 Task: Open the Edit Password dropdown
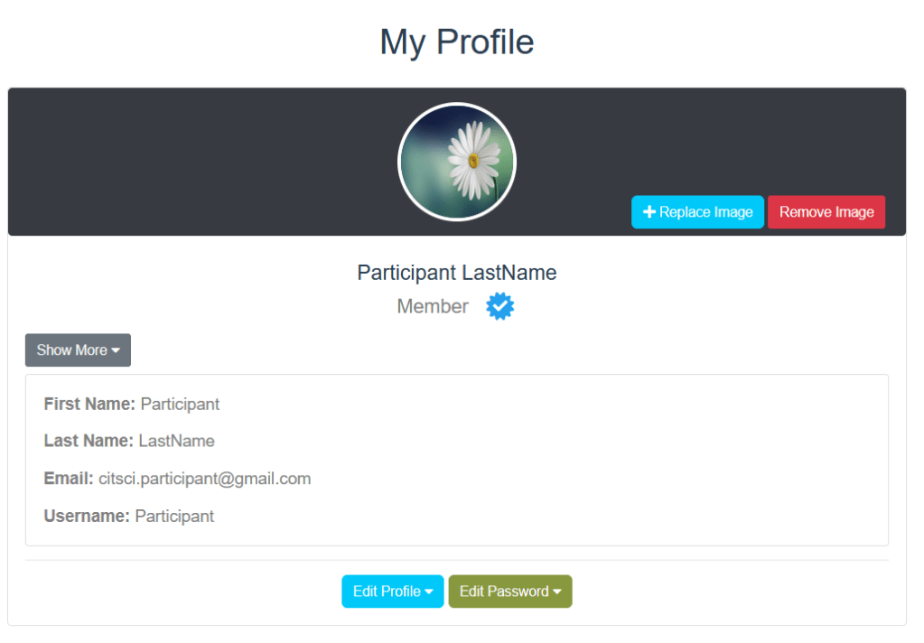[x=509, y=592]
